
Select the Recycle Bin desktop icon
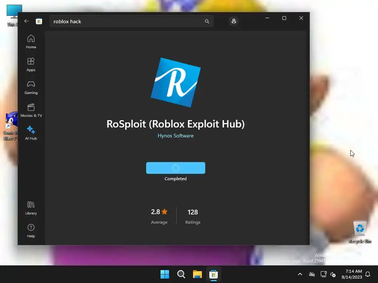pyautogui.click(x=360, y=232)
